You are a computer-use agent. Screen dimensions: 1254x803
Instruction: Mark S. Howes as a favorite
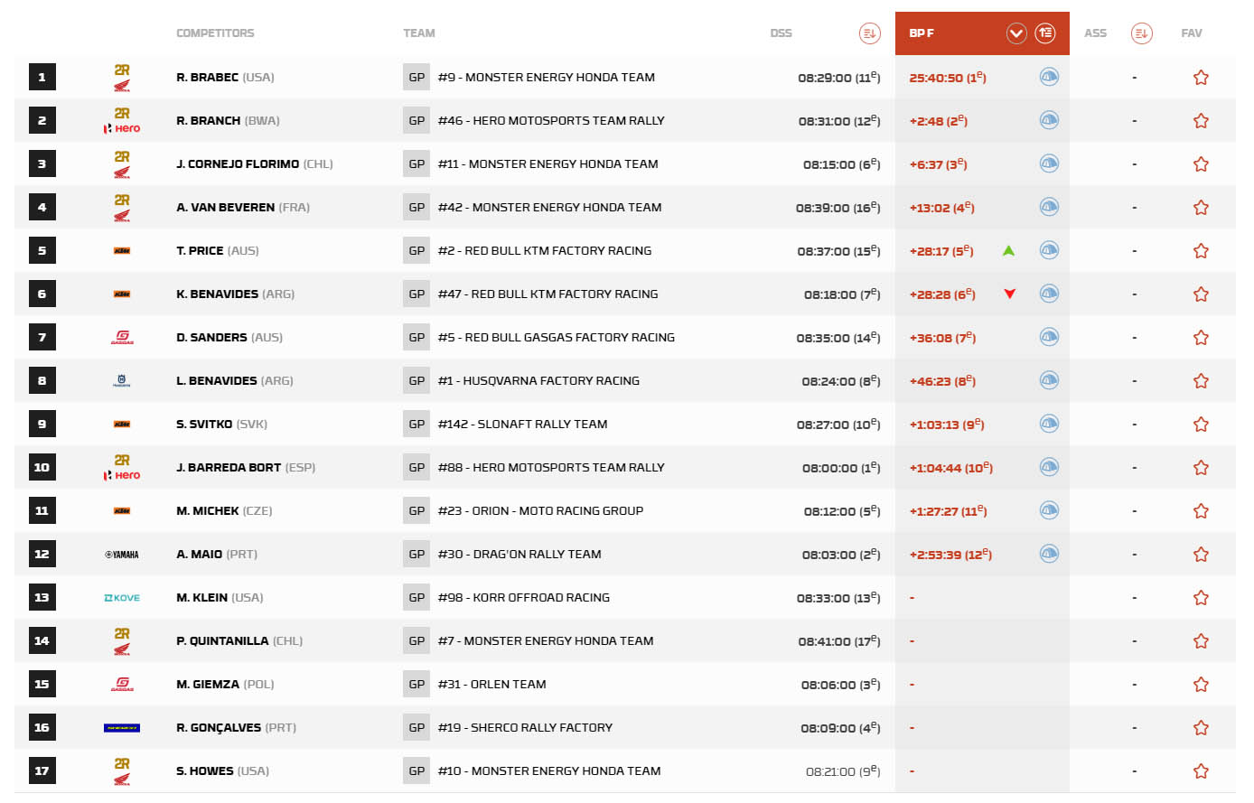tap(1201, 771)
